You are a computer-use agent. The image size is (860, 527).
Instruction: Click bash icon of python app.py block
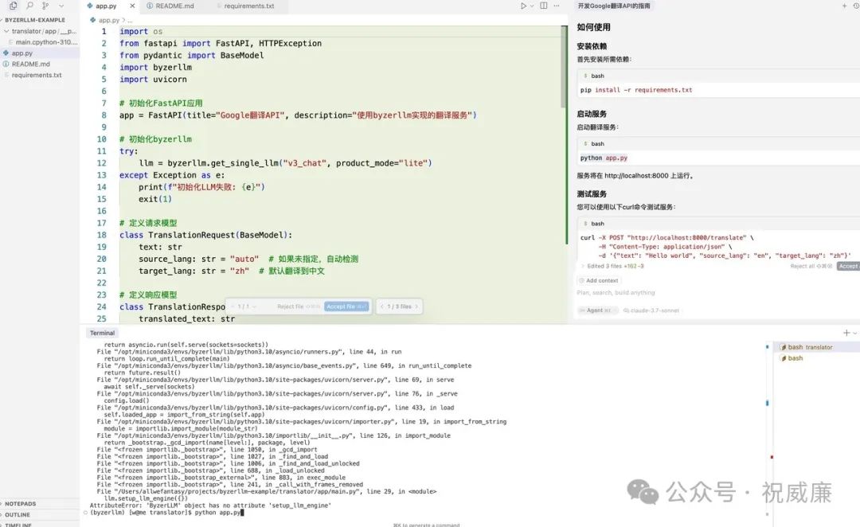(585, 143)
